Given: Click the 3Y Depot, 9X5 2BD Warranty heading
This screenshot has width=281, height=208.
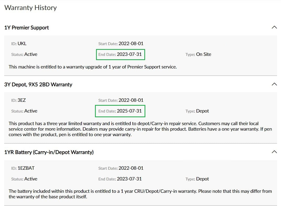Looking at the screenshot, I should pyautogui.click(x=38, y=84).
